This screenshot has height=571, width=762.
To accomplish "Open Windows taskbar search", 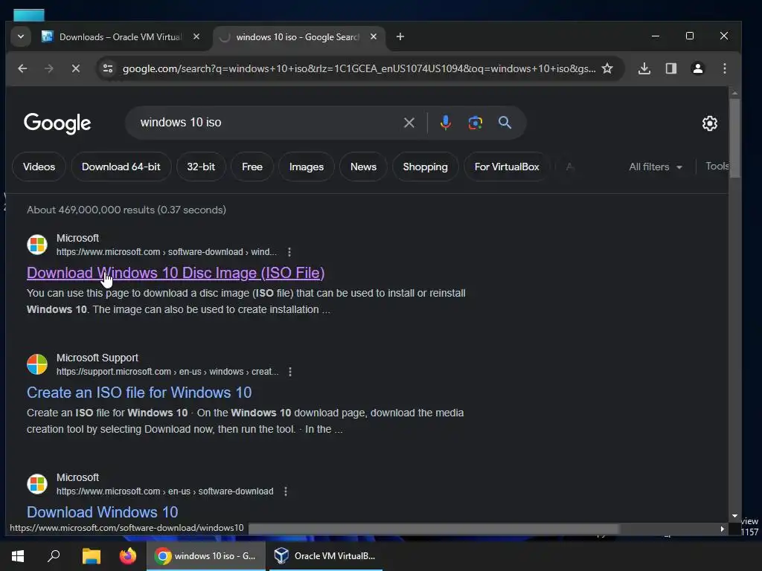I will (54, 556).
